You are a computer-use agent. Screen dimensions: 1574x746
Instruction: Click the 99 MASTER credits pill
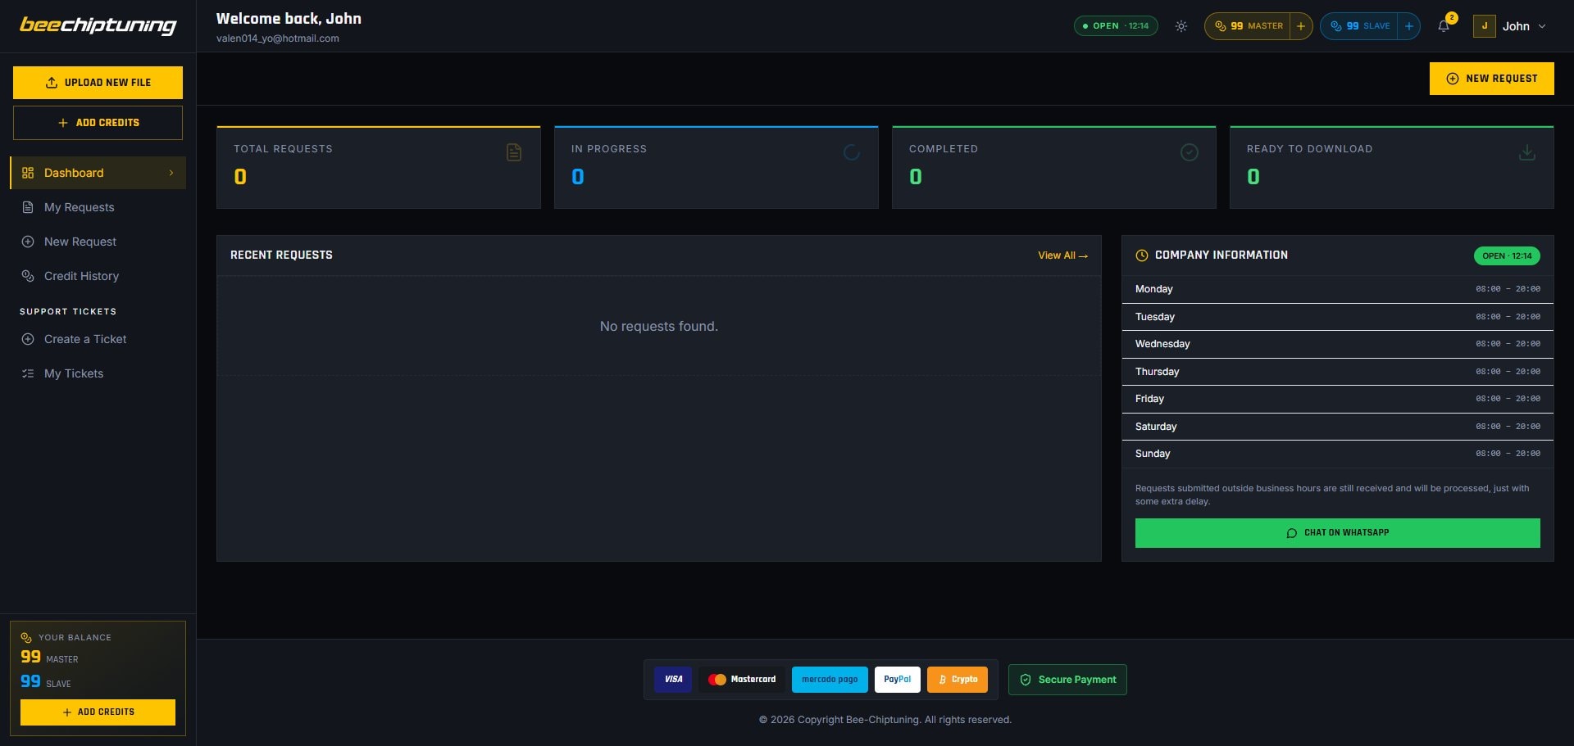pos(1248,26)
